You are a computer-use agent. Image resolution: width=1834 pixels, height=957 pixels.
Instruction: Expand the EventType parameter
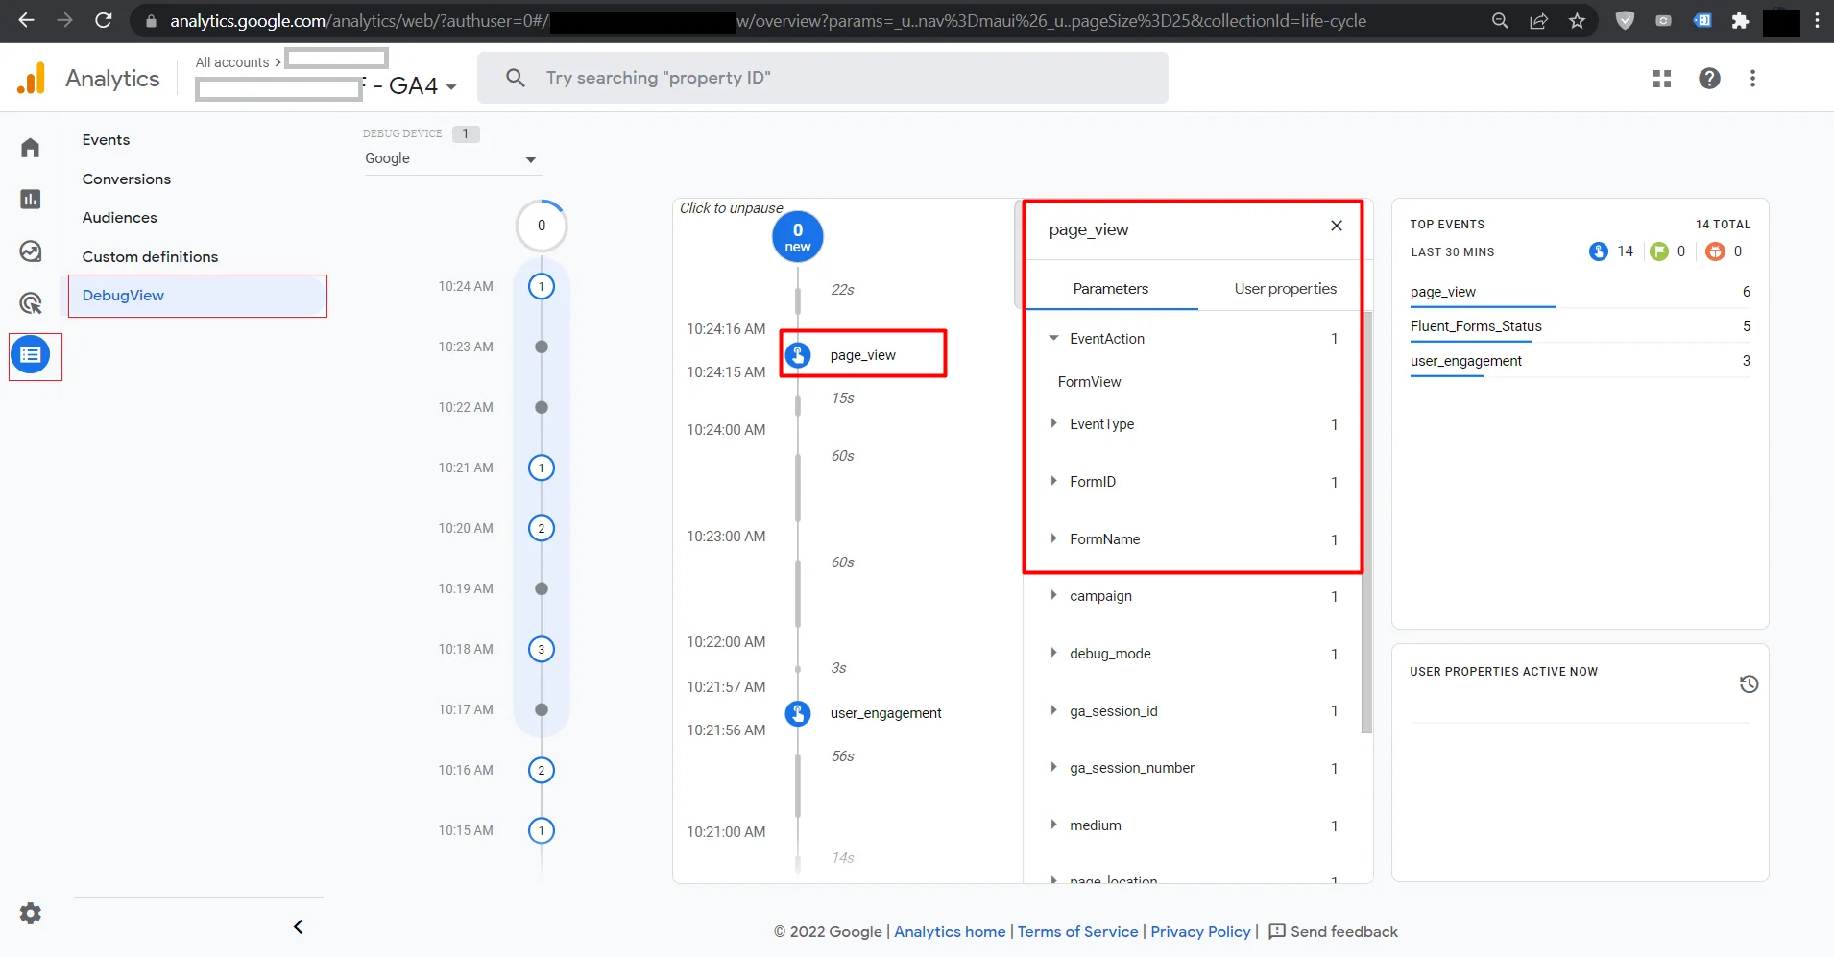(x=1053, y=423)
